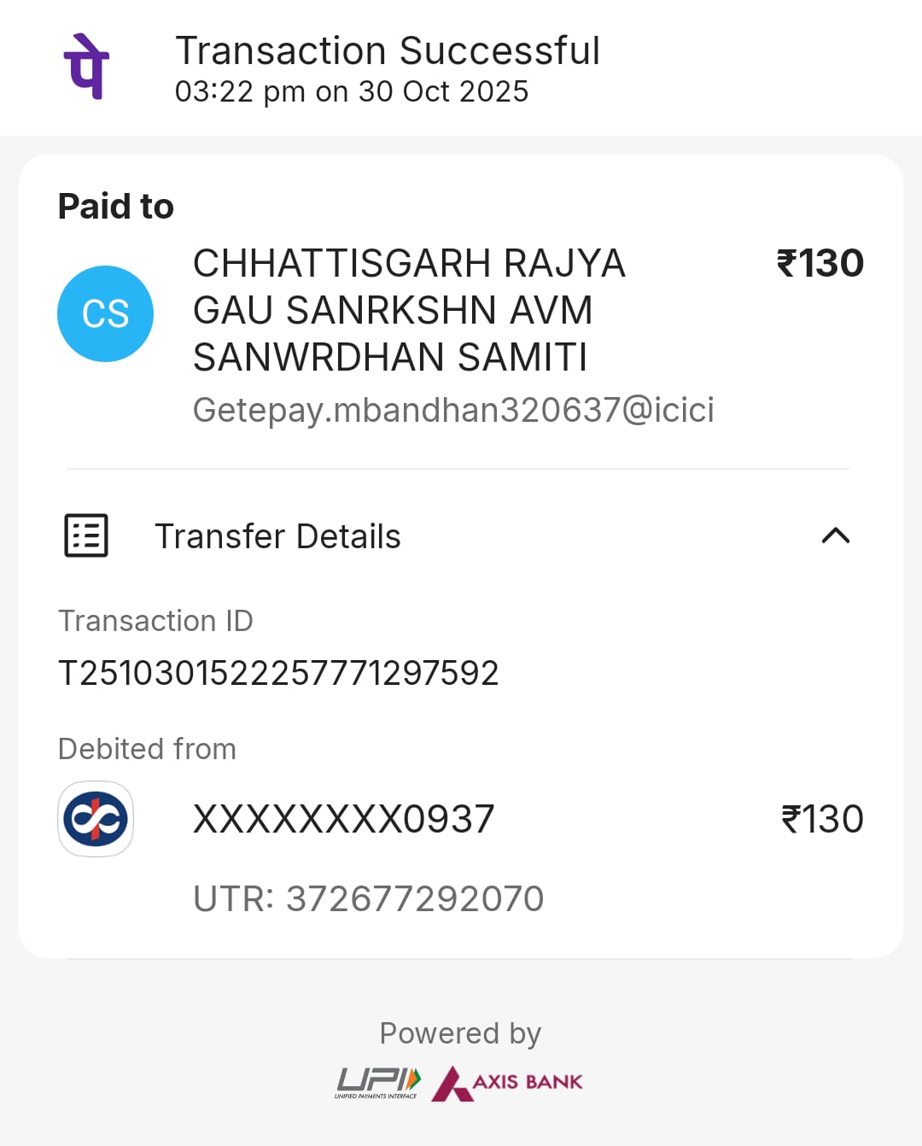Click the Transfer Details heading

277,536
